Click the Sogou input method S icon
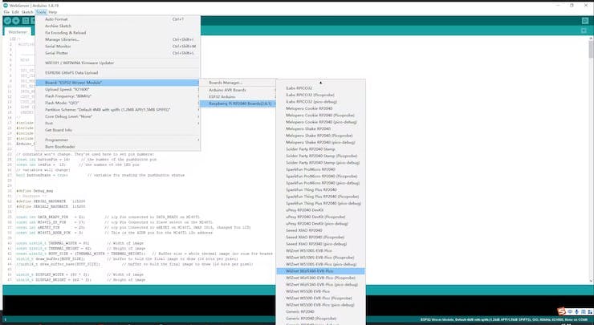Viewport: 594px width, 325px height. tap(561, 311)
